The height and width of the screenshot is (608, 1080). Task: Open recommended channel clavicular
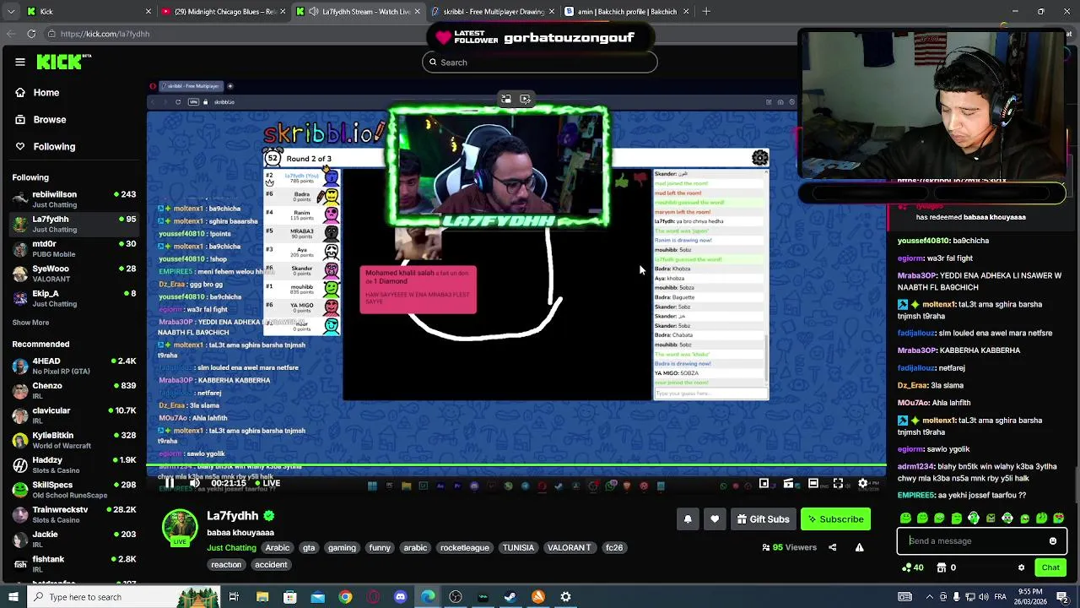tap(73, 415)
